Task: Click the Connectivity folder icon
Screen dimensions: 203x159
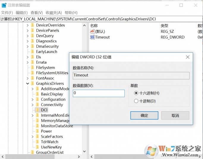Action: pyautogui.click(x=37, y=105)
